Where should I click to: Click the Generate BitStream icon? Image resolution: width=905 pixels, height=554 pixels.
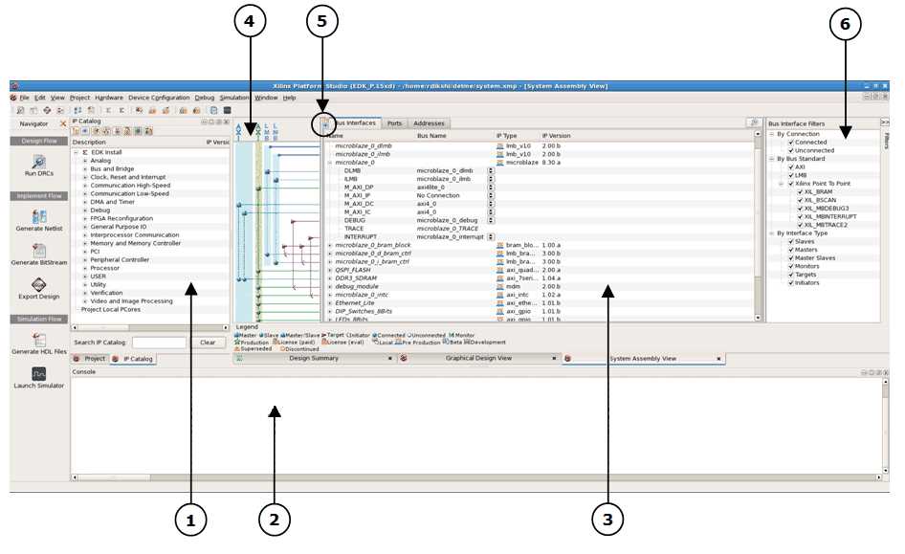pos(39,251)
